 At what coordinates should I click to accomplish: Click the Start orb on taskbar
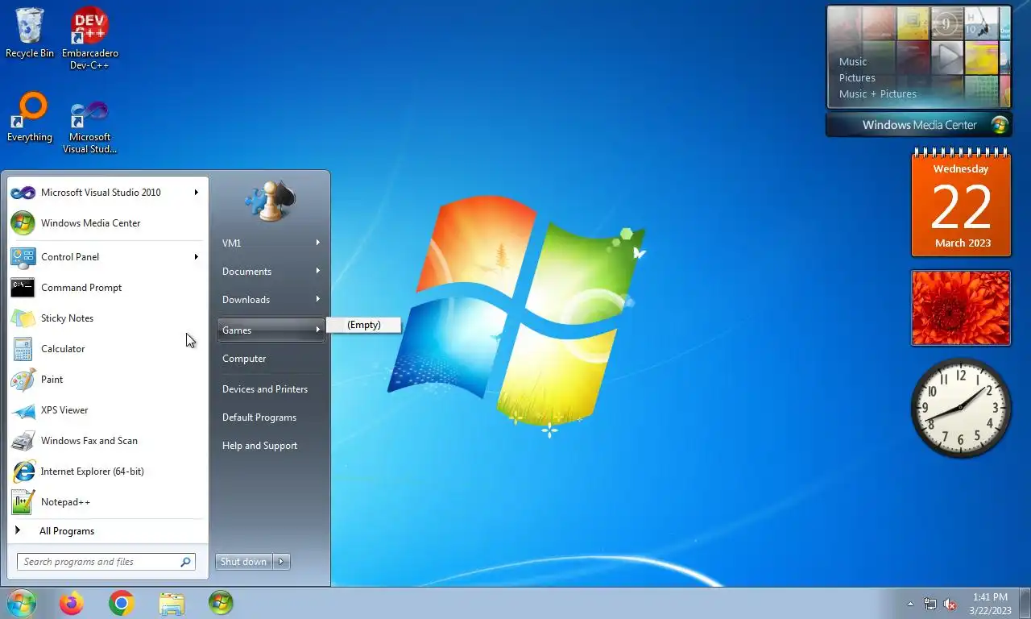tap(21, 603)
